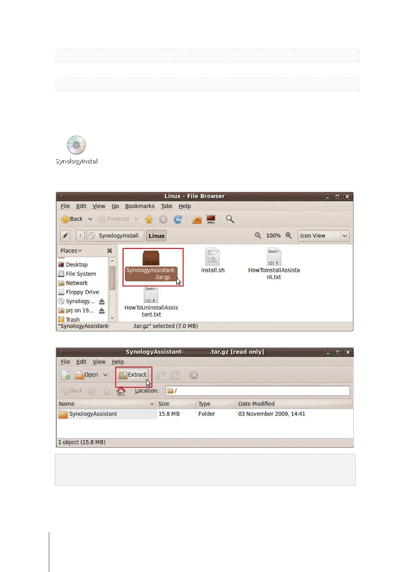Expand the Open recent archives dropdown arrow
The image size is (404, 572).
(105, 375)
